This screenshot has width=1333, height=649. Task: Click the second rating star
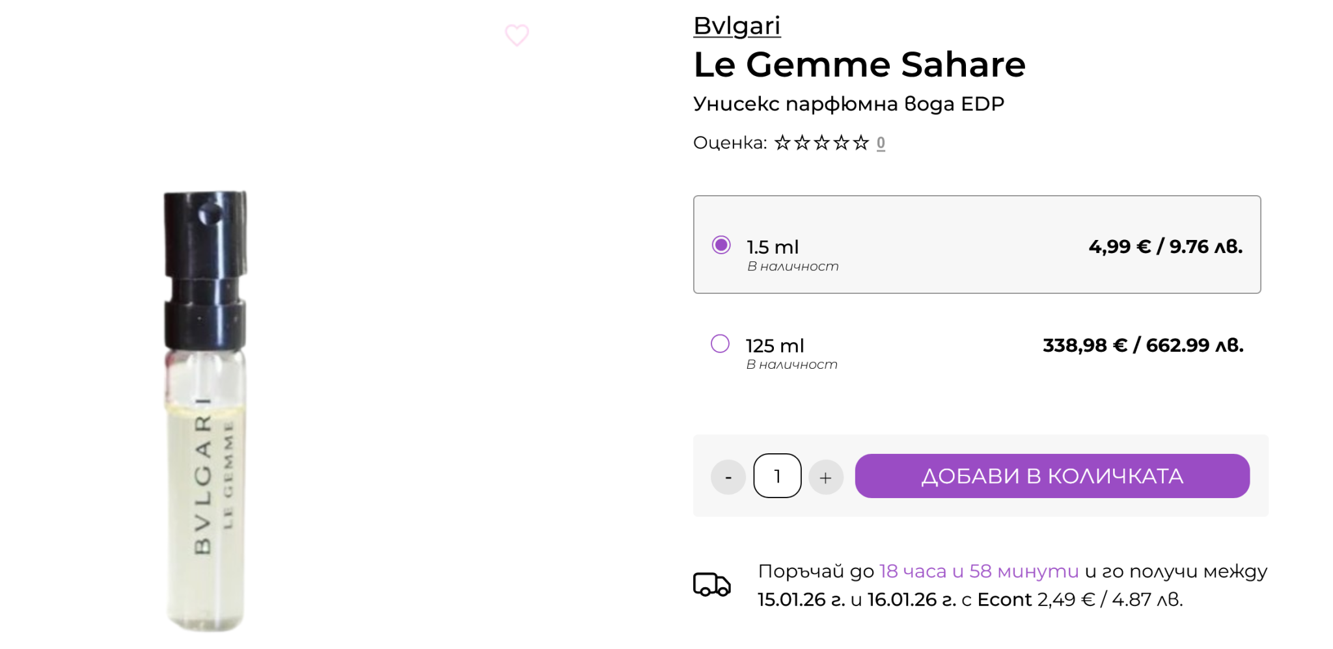[x=802, y=142]
